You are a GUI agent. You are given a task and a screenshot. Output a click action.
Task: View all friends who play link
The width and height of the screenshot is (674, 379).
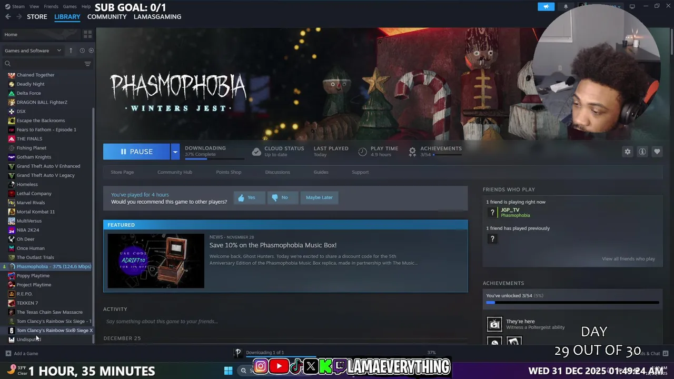click(x=628, y=259)
